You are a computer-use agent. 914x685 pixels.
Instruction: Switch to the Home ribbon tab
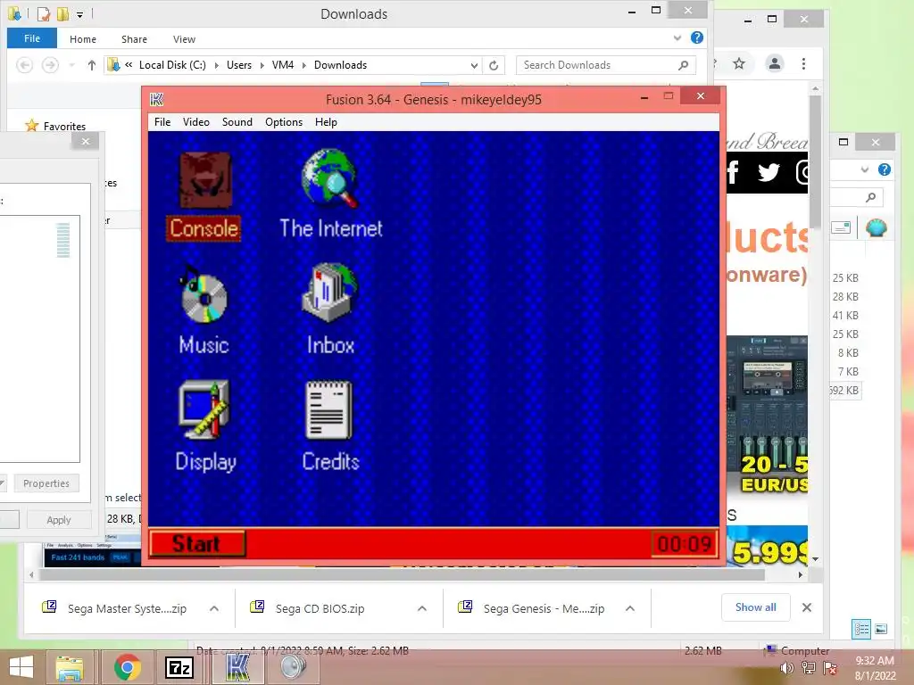point(83,39)
